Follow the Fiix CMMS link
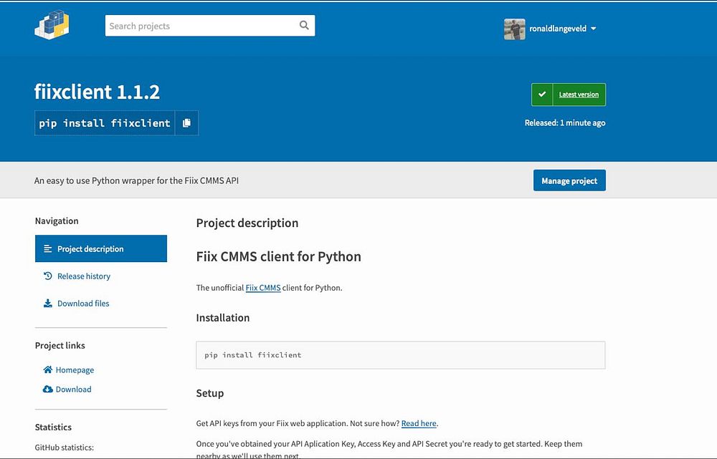 (x=262, y=288)
